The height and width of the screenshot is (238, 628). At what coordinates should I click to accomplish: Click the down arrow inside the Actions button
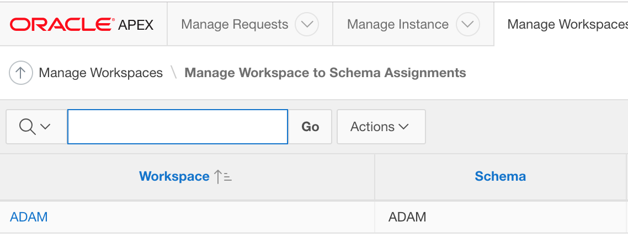404,127
